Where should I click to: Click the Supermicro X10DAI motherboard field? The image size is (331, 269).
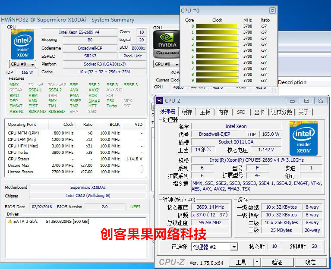(88, 187)
